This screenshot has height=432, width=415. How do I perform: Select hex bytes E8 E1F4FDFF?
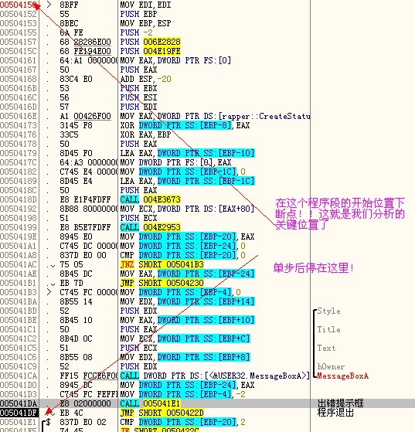coord(86,199)
